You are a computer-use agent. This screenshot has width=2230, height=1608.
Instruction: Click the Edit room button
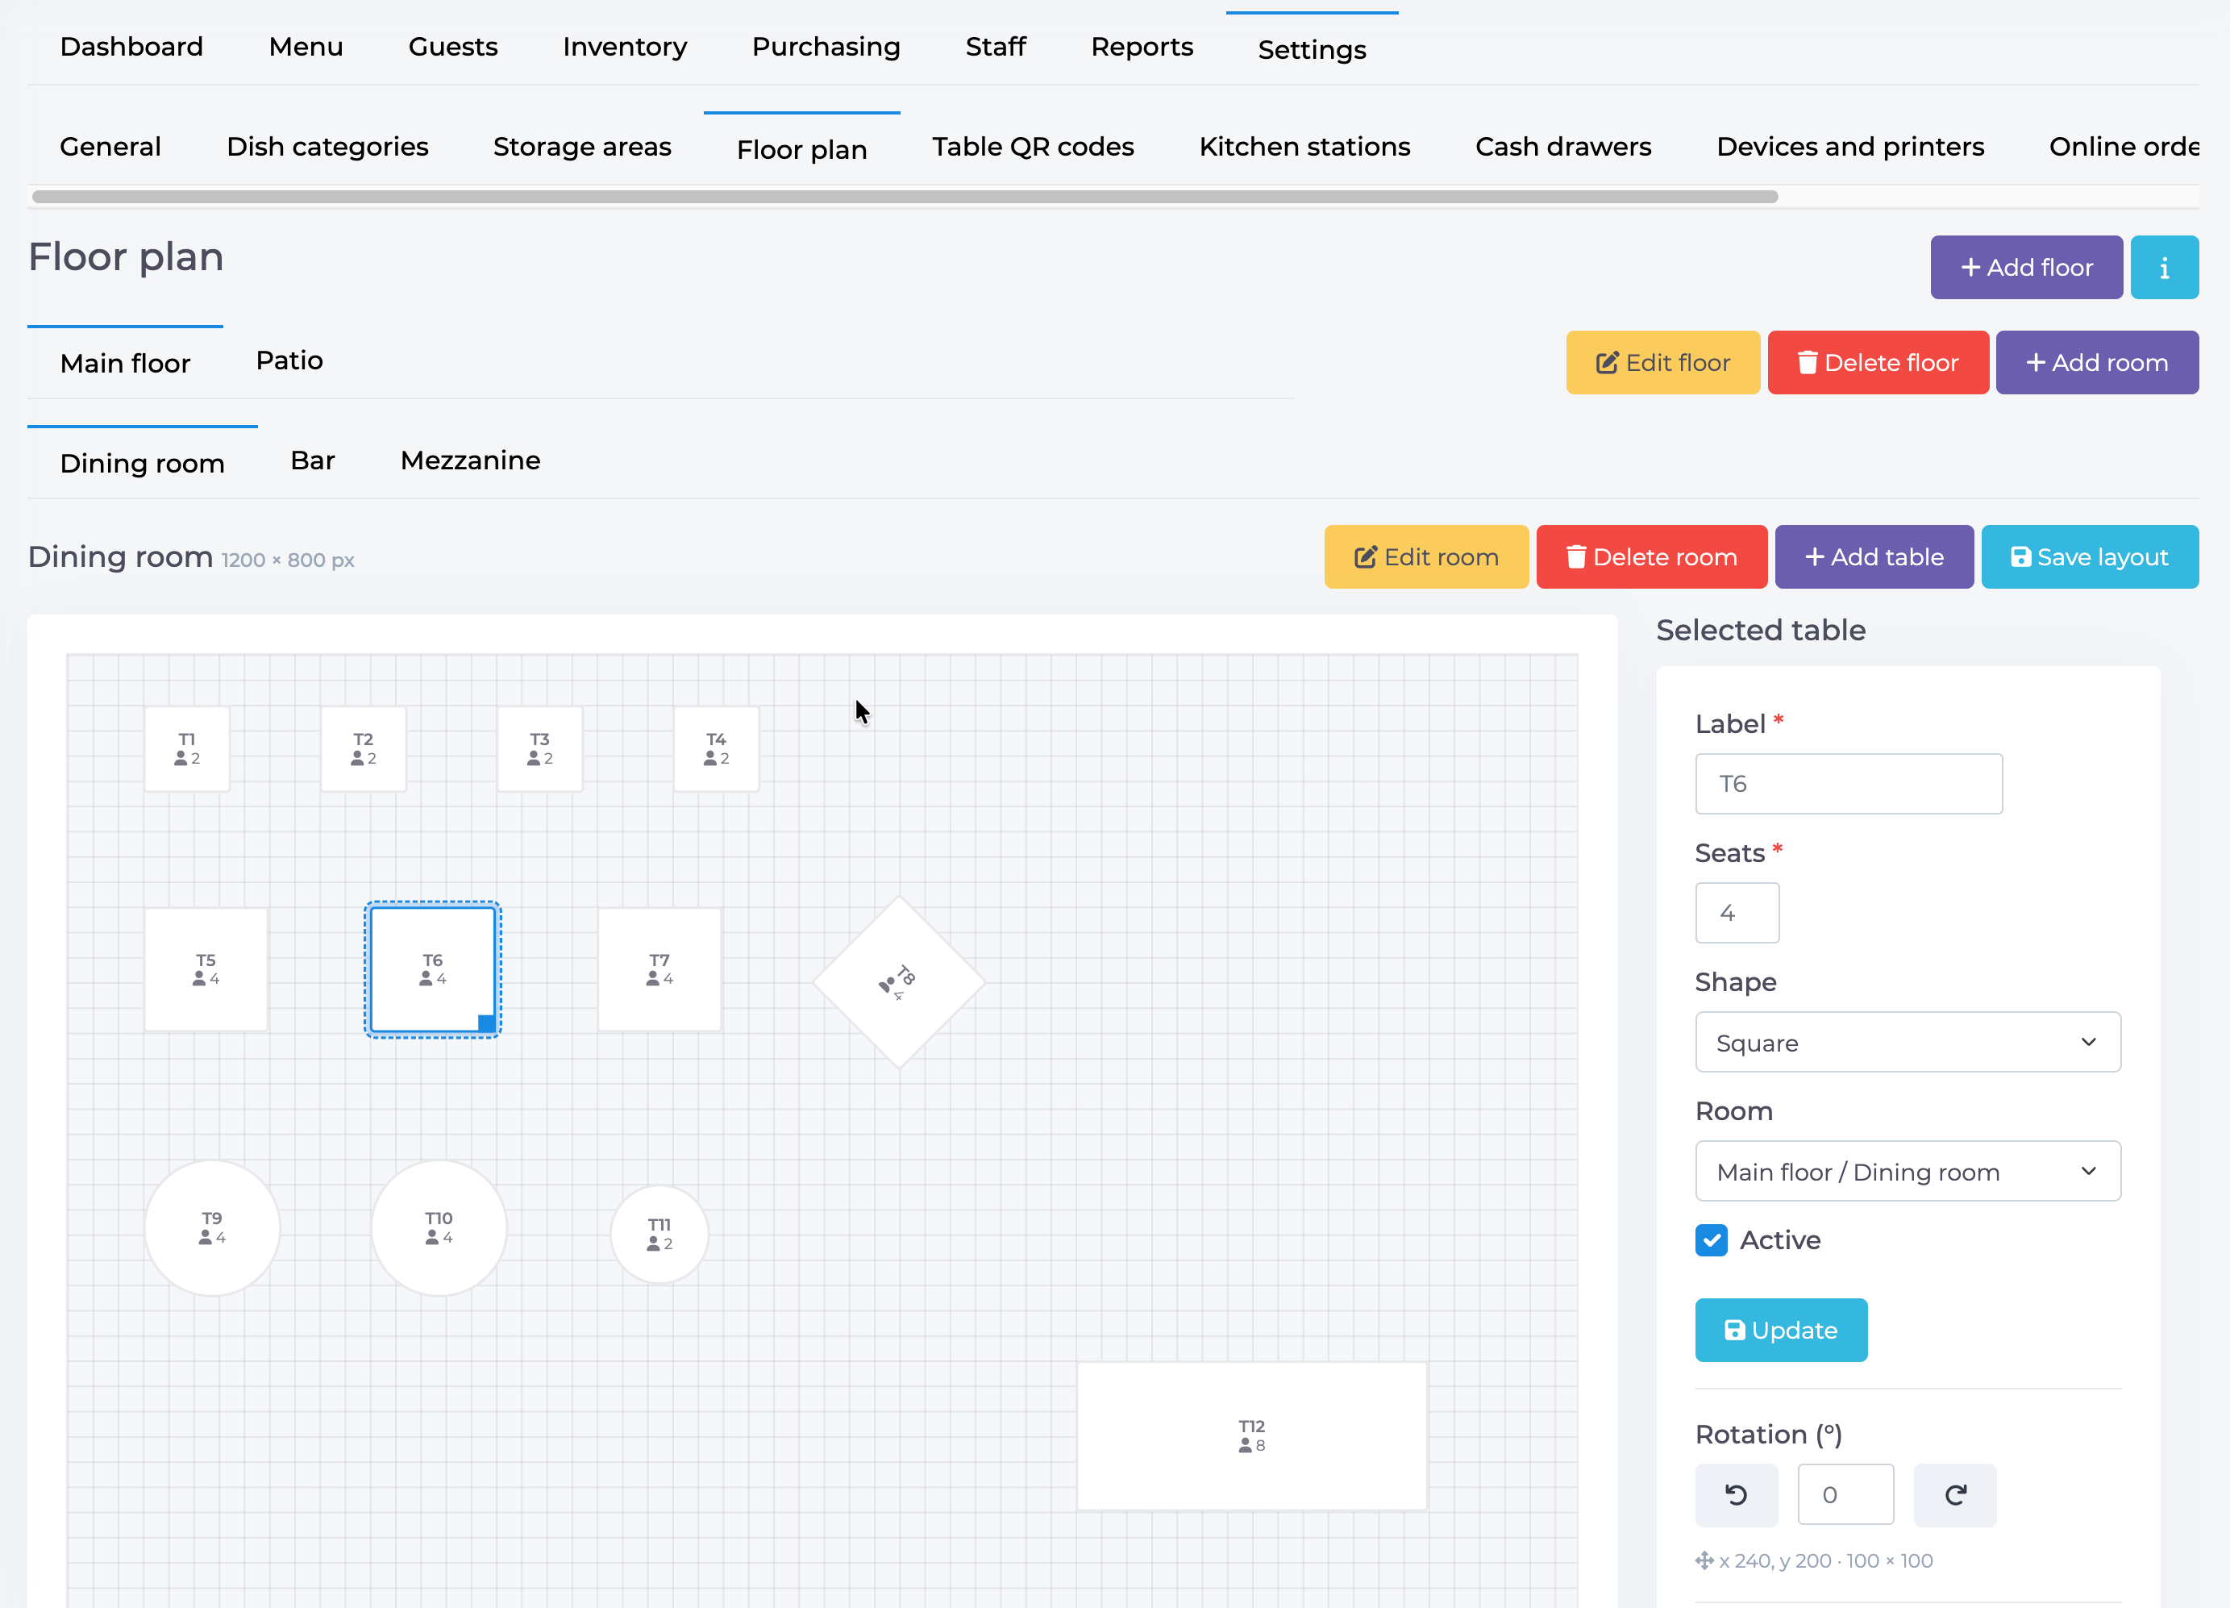coord(1425,556)
